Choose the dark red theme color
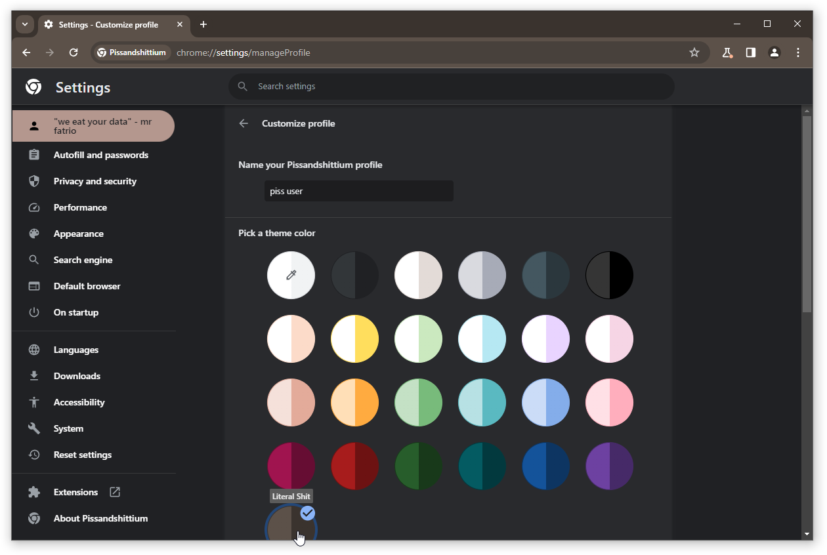Image resolution: width=827 pixels, height=555 pixels. [x=355, y=466]
